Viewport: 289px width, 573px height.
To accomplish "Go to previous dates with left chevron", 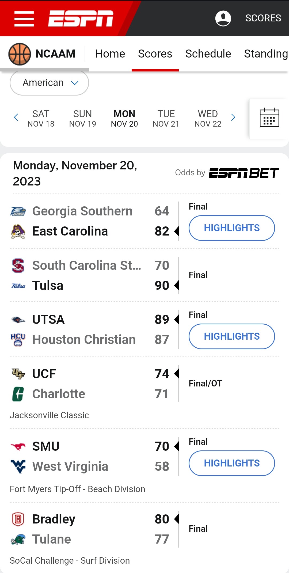I will (16, 117).
